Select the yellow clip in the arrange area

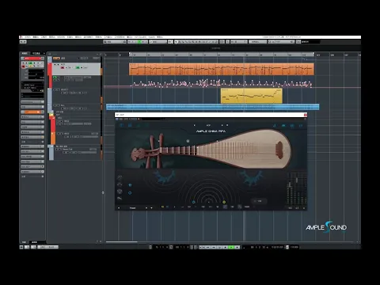coord(252,96)
